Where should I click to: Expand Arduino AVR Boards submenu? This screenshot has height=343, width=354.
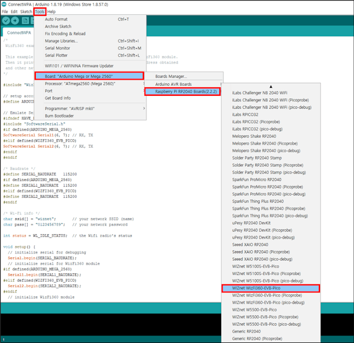pos(183,84)
